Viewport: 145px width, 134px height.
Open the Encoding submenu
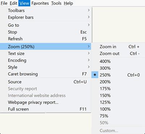pos(45,60)
